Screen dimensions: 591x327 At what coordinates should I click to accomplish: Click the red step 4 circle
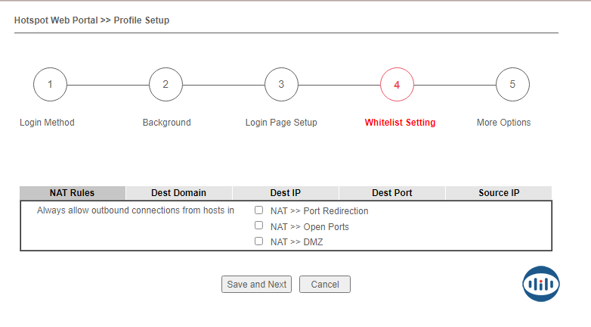(x=397, y=85)
